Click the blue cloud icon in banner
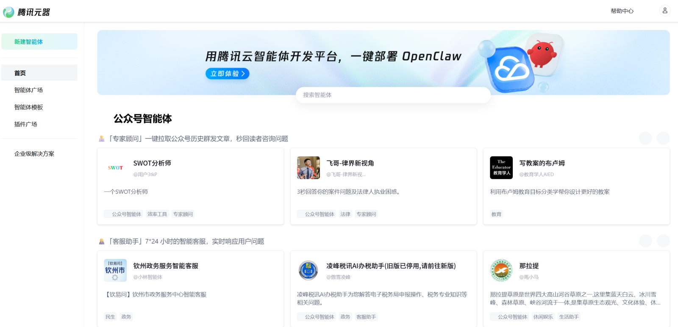The width and height of the screenshot is (678, 327). pos(511,69)
